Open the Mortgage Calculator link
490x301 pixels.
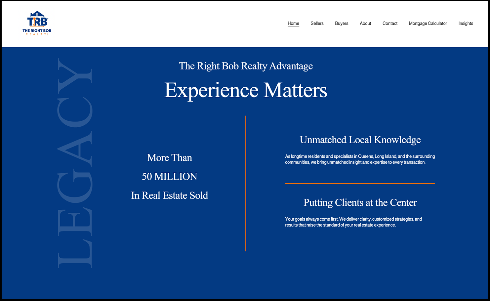point(428,23)
